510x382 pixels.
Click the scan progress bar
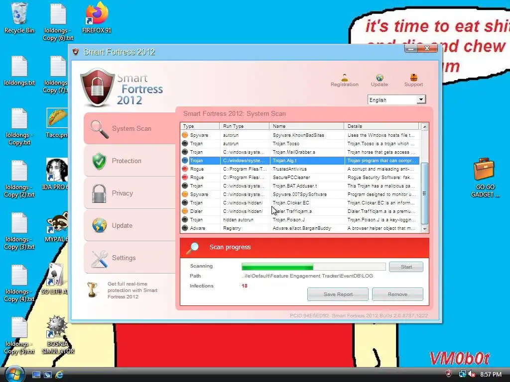pyautogui.click(x=314, y=267)
